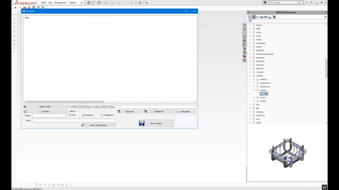
Task: Click the SWOOD library vertical scrollbar thumb
Action: tap(326, 68)
